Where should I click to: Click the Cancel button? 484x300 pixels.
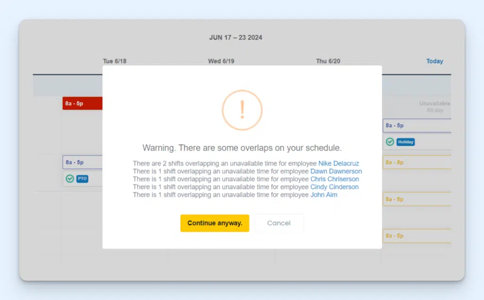[x=279, y=223]
